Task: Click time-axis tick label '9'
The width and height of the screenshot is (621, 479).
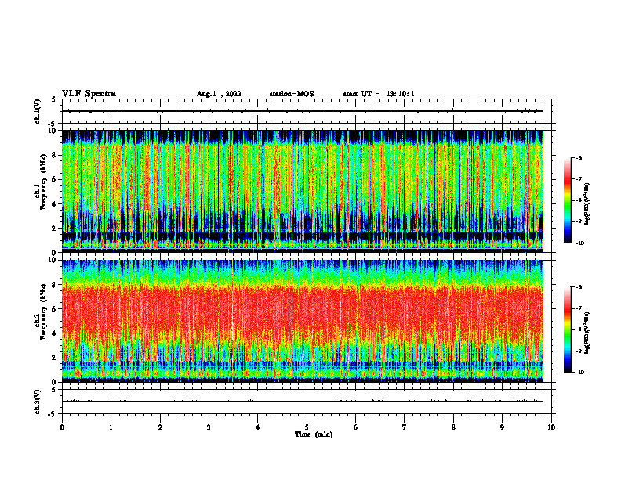Action: 502,427
